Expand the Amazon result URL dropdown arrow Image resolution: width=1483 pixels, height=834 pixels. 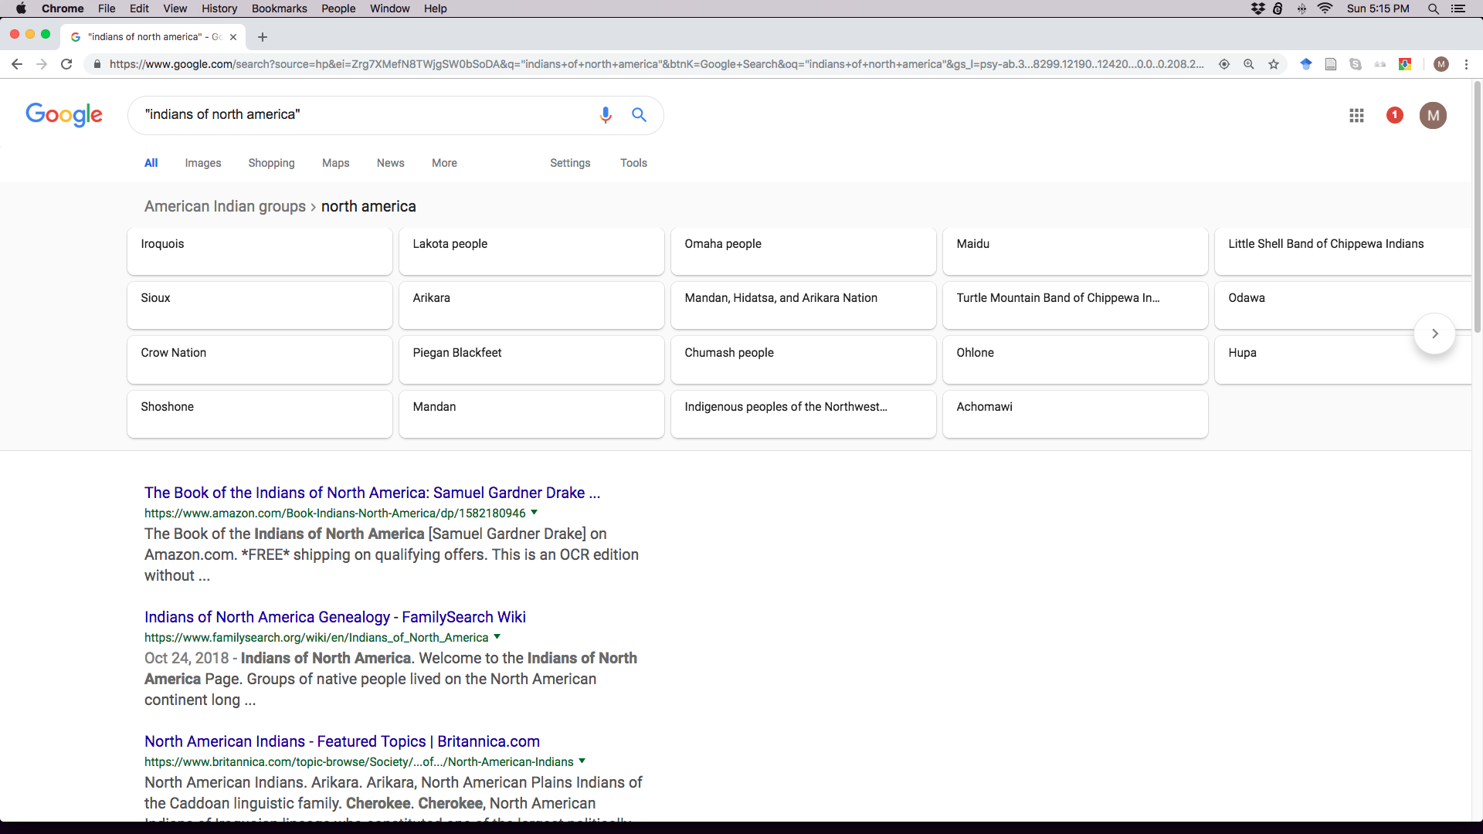pos(534,513)
